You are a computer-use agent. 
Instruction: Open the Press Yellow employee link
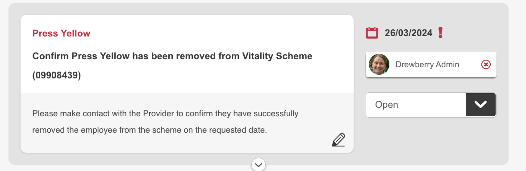(x=61, y=33)
